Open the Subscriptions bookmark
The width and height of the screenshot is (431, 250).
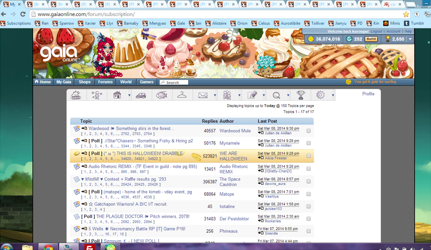point(16,23)
